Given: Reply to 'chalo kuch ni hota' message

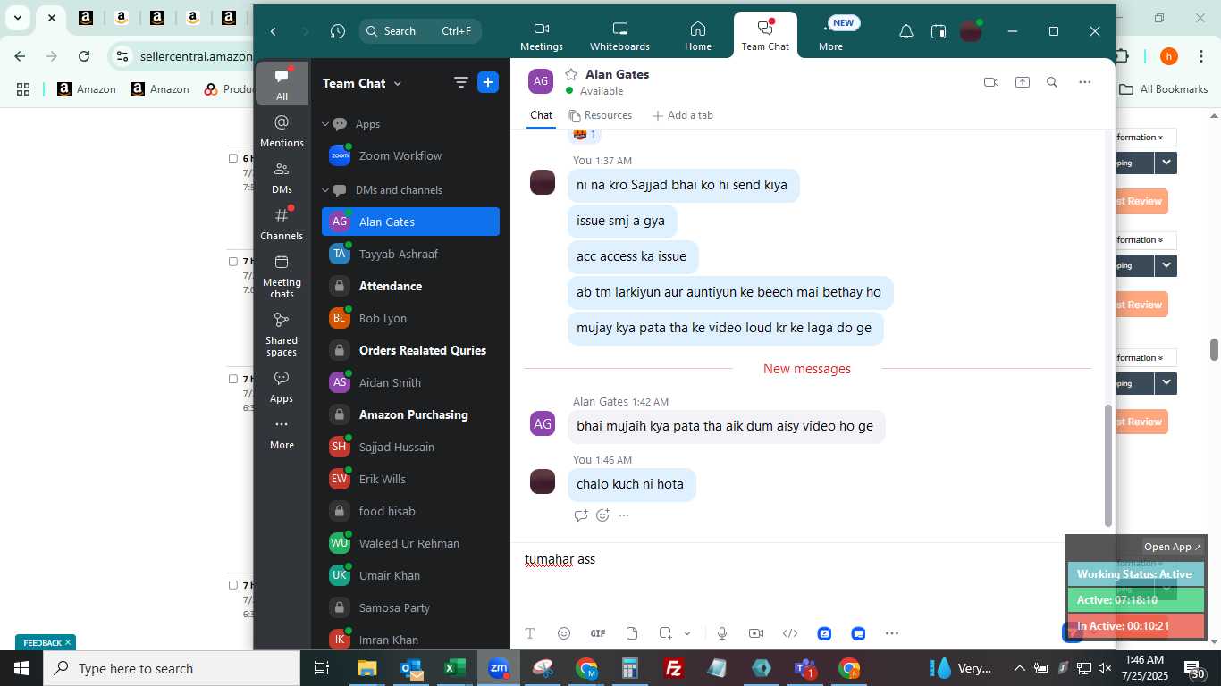Looking at the screenshot, I should (581, 515).
